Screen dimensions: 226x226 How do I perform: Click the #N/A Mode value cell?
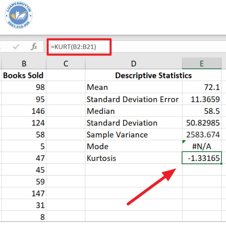(202, 146)
